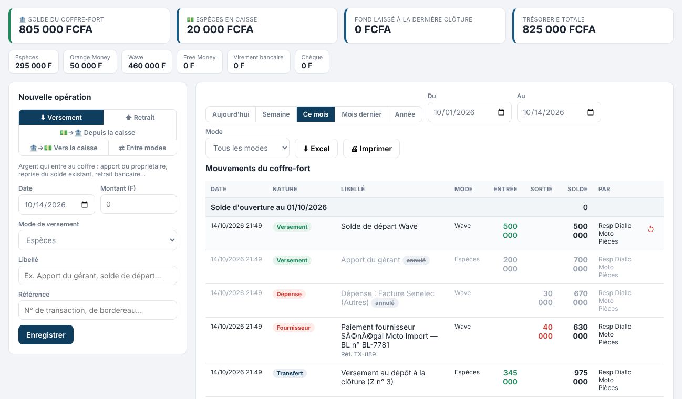
Task: Click the Wave 460 000 F chip
Action: (x=147, y=61)
